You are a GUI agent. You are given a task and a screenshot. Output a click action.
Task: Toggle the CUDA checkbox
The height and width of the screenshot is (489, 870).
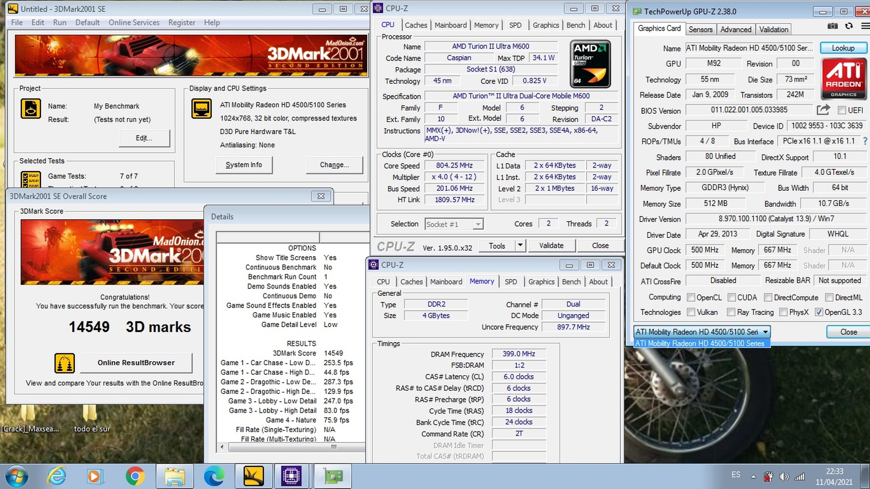coord(731,297)
